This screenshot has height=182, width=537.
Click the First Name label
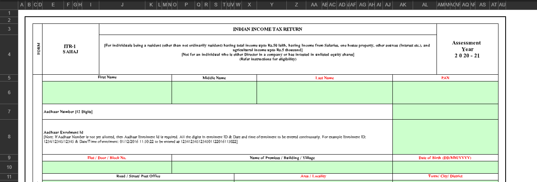tap(107, 77)
